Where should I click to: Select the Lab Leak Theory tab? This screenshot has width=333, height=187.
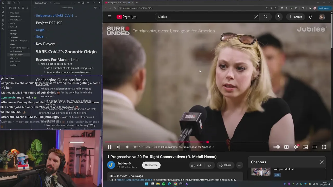[42, 3]
